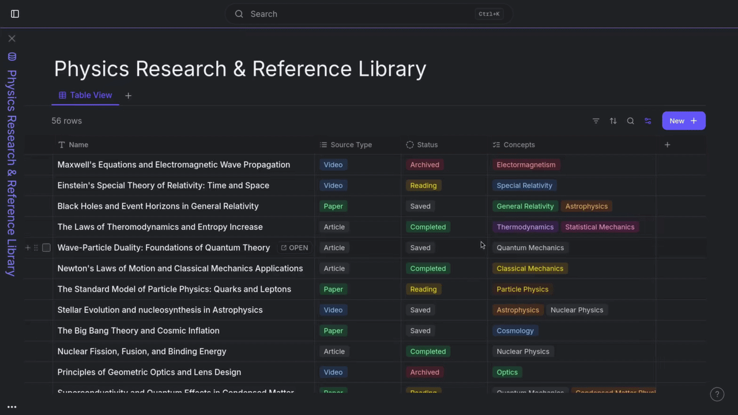Click the New button
This screenshot has width=738, height=415.
click(x=684, y=121)
